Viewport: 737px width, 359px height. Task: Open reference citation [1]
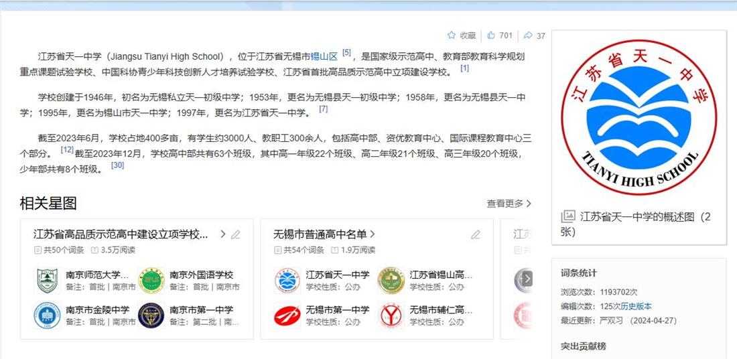point(464,68)
